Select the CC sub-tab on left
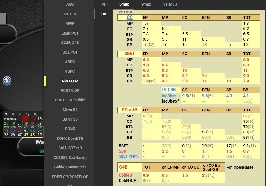 (104, 14)
